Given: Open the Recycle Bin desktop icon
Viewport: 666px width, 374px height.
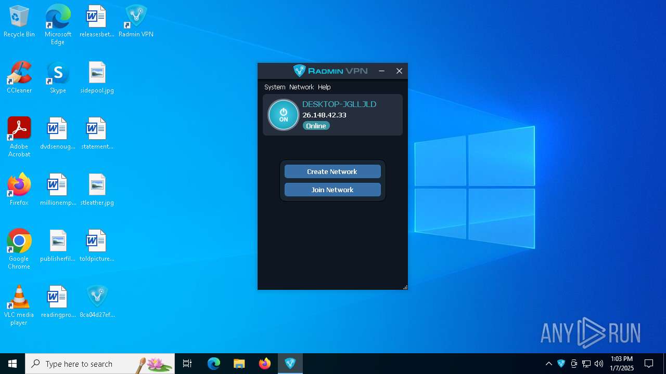Looking at the screenshot, I should pos(19,22).
